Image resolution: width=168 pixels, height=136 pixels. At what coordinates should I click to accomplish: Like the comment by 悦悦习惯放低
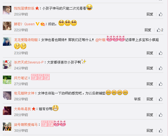[x=161, y=14]
